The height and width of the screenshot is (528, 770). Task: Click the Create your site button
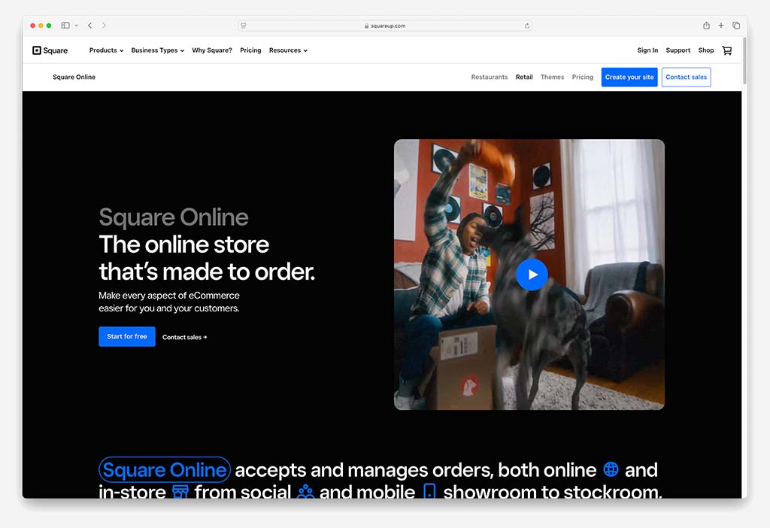click(x=629, y=77)
